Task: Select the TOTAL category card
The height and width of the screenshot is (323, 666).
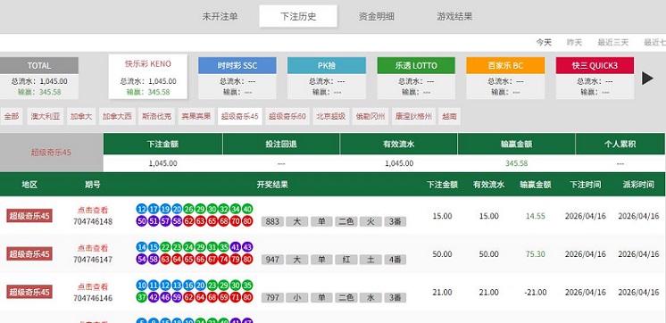Action: tap(39, 79)
